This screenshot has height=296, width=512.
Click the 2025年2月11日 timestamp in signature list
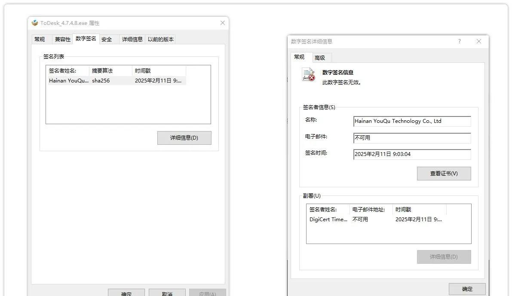pyautogui.click(x=158, y=81)
